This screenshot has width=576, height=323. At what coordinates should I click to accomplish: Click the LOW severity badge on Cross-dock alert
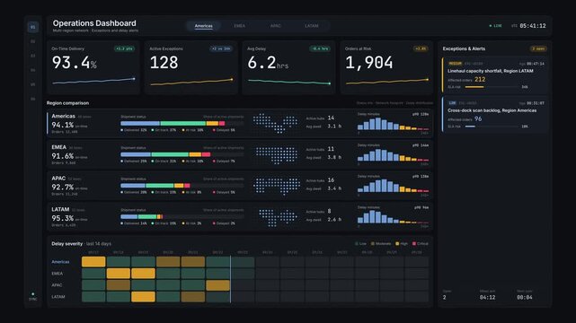(x=452, y=103)
